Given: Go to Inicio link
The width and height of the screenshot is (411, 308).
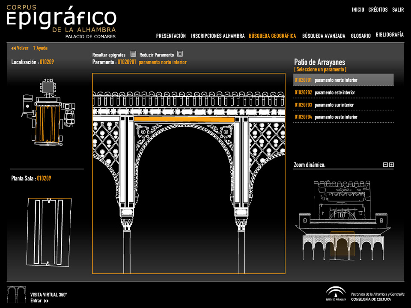Looking at the screenshot, I should [x=358, y=10].
